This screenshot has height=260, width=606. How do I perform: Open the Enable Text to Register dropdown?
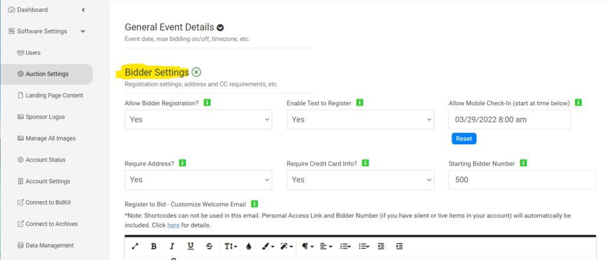coord(360,119)
